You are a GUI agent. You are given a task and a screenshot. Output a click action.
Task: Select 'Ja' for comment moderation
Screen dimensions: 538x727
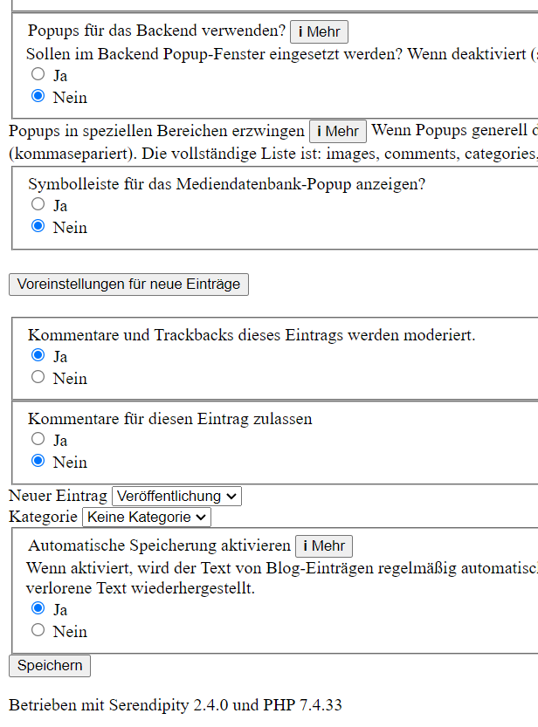[x=38, y=356]
